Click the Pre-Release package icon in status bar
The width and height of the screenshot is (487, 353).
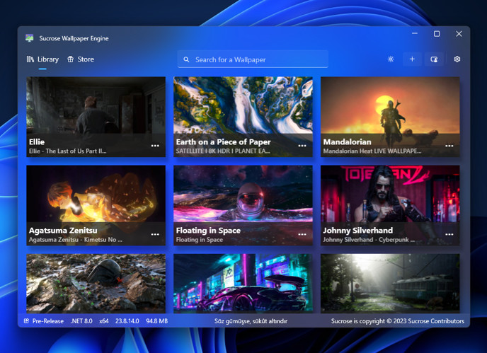(26, 320)
